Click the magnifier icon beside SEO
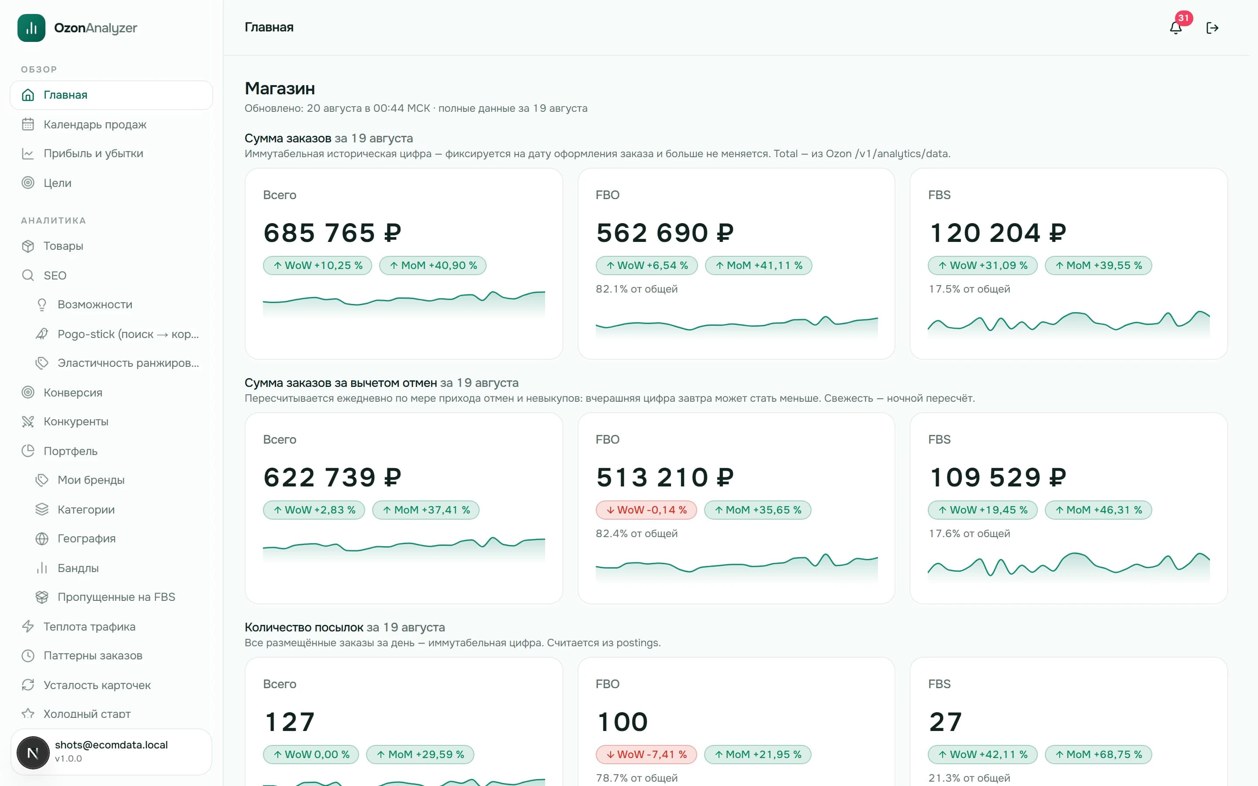The height and width of the screenshot is (786, 1258). (28, 276)
